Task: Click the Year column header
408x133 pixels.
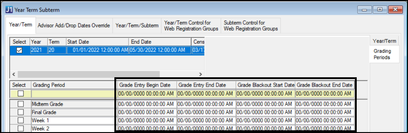Action: coord(39,42)
